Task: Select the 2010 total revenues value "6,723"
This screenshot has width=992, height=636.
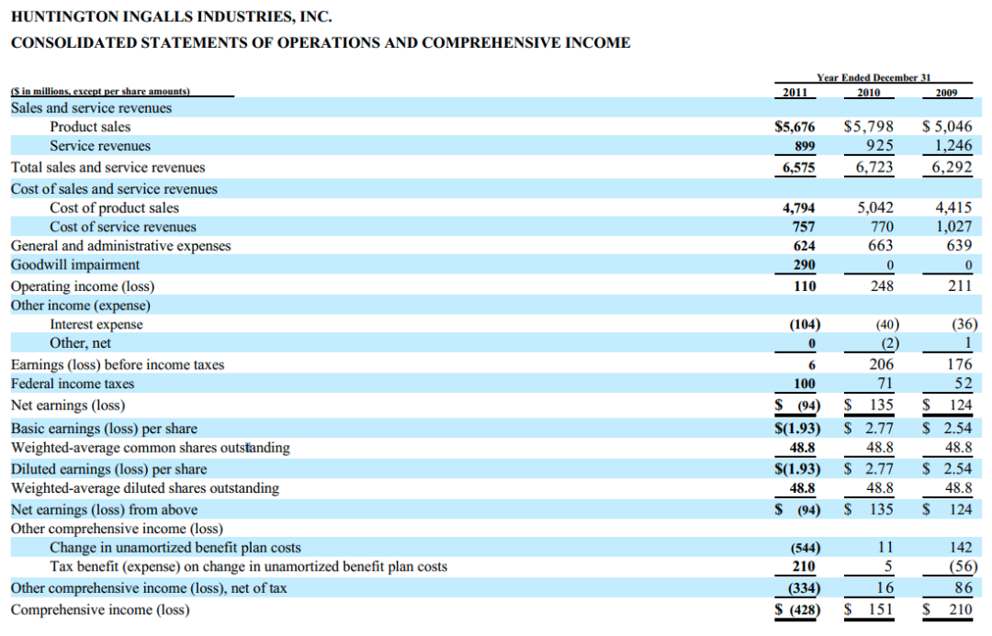Action: (874, 167)
